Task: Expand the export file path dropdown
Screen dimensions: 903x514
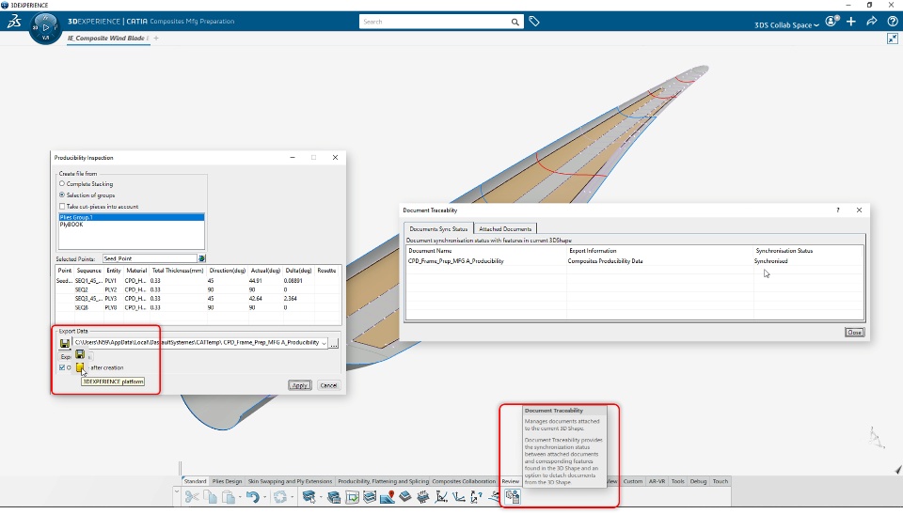Action: [x=324, y=343]
